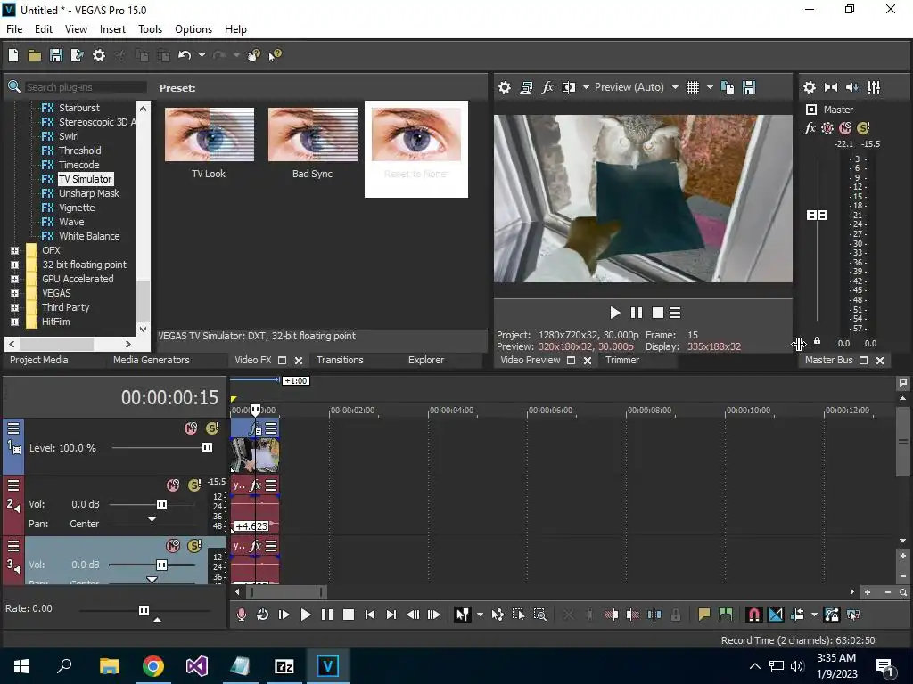Open Master FX button in Master Bus
Image resolution: width=913 pixels, height=684 pixels.
coord(810,128)
